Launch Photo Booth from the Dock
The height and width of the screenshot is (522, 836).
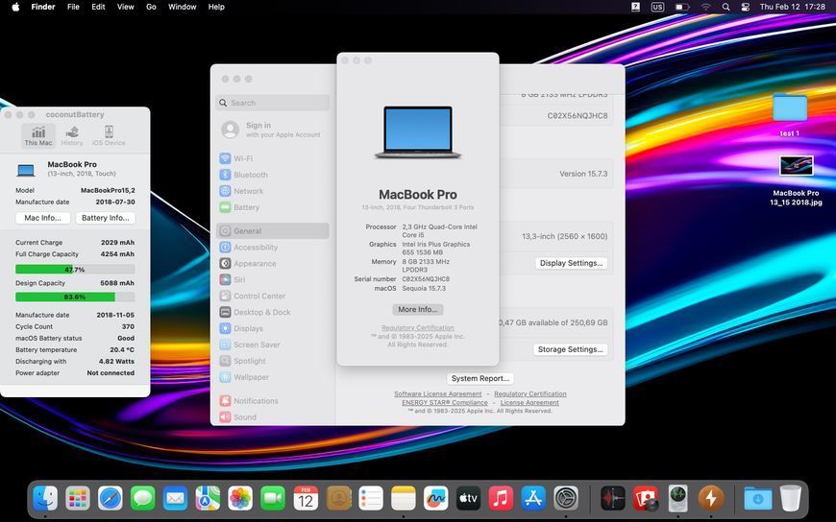pyautogui.click(x=646, y=499)
